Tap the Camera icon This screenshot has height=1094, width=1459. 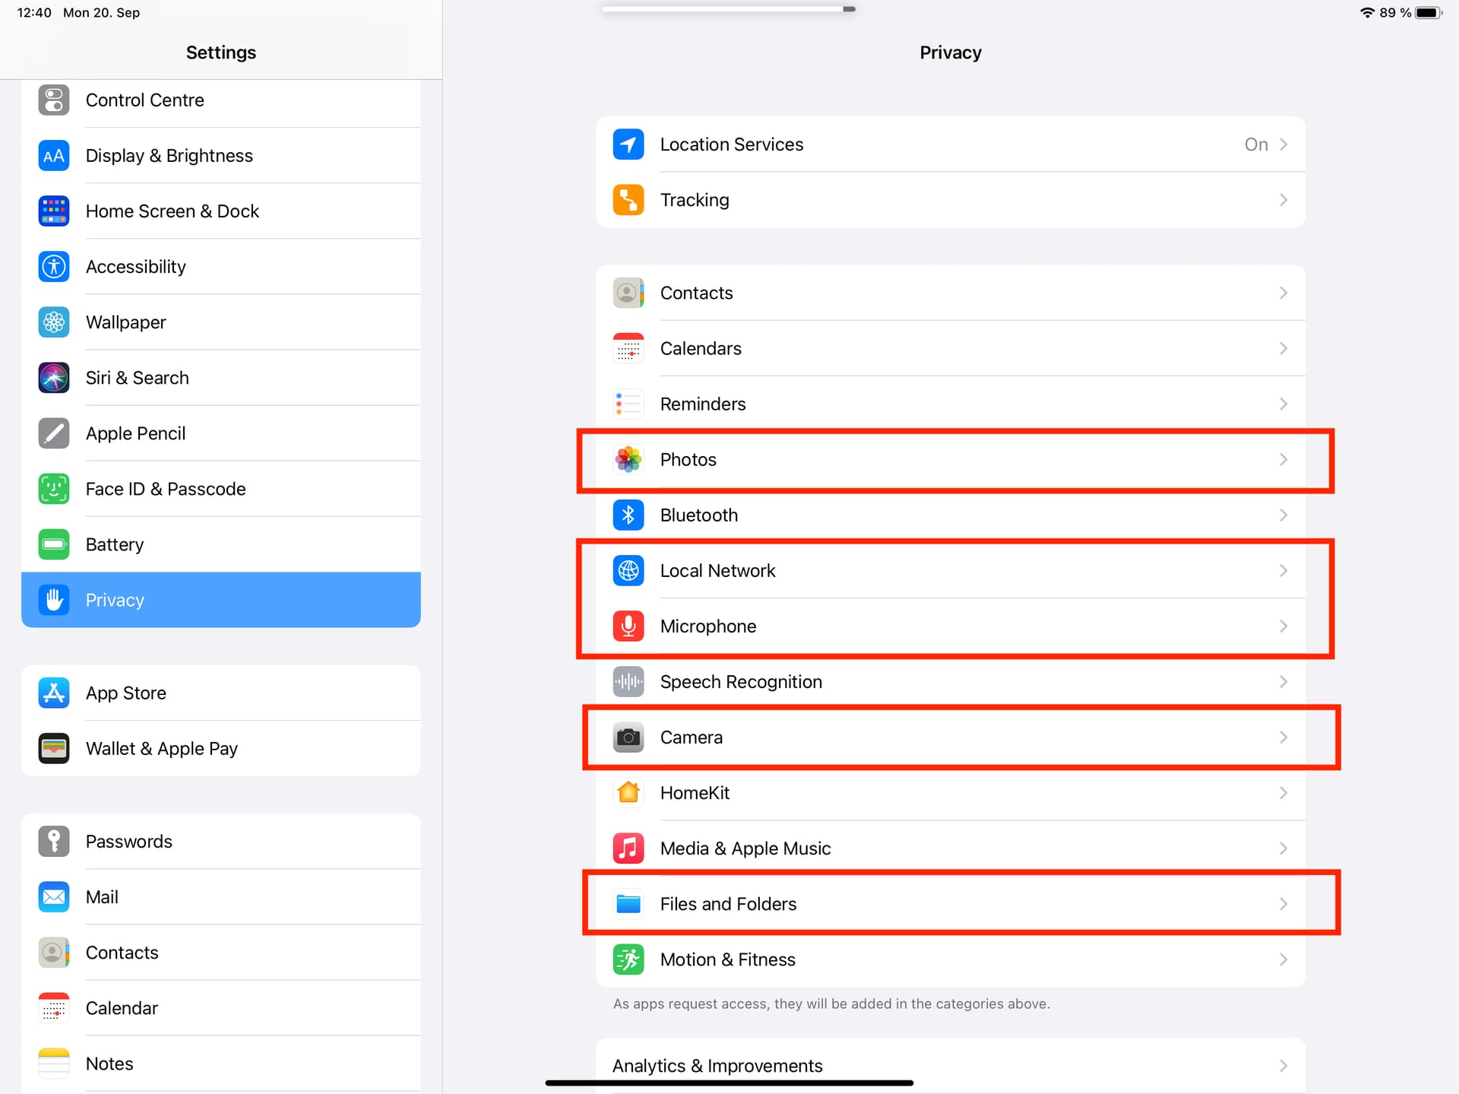tap(628, 737)
